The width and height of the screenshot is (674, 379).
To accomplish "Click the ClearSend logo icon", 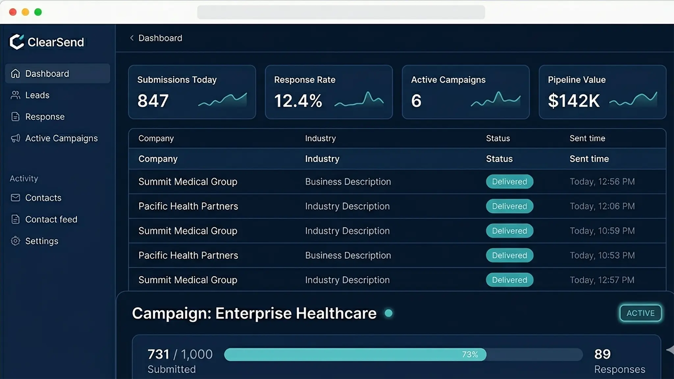I will (17, 42).
